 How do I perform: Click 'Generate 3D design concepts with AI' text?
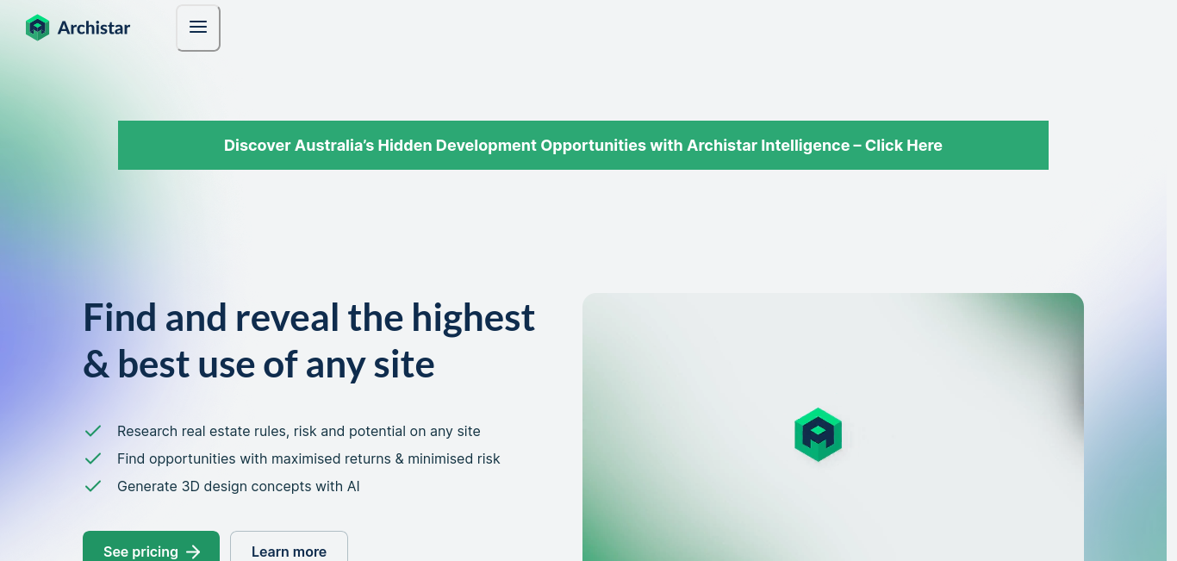[239, 486]
